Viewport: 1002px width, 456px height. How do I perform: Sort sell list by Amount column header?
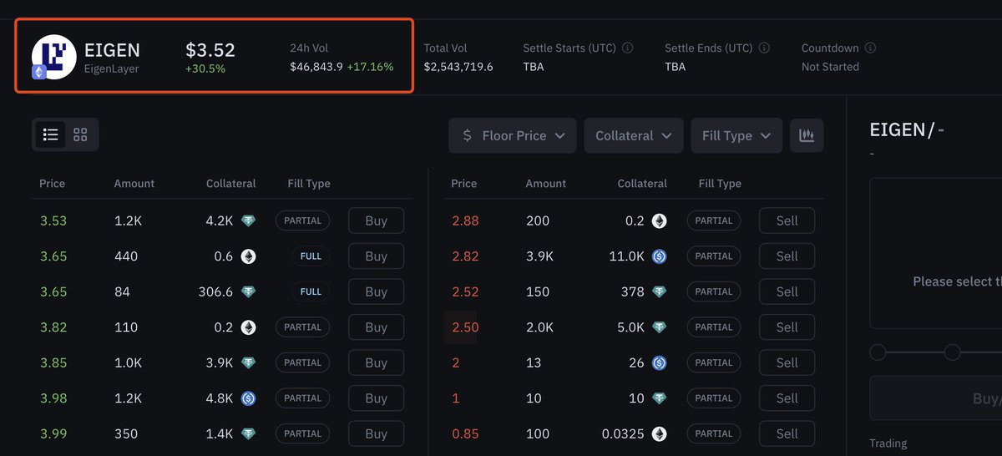[545, 184]
